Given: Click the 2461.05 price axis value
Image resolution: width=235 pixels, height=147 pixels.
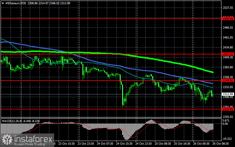Looking at the screenshot, I should click(228, 37).
